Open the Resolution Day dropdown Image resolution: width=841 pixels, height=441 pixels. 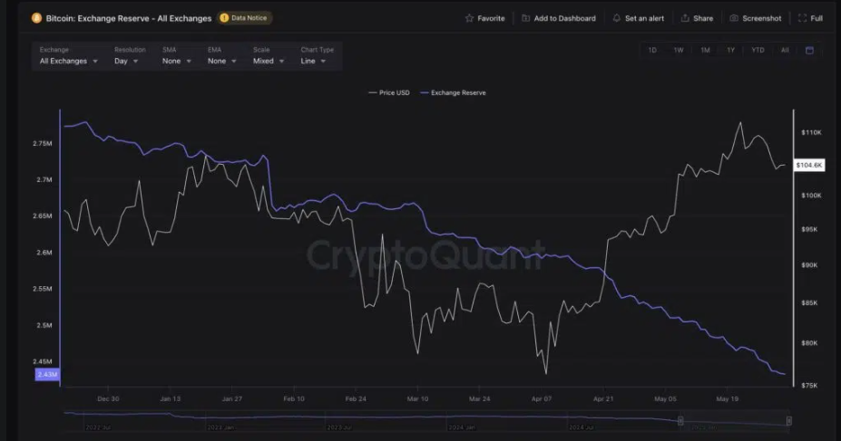tap(128, 56)
